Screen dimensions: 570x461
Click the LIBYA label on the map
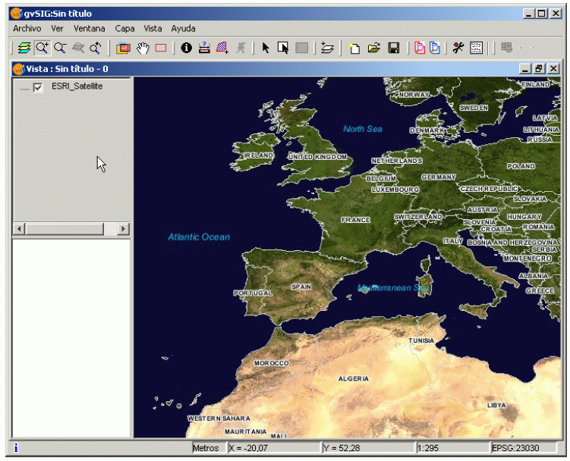pos(496,405)
